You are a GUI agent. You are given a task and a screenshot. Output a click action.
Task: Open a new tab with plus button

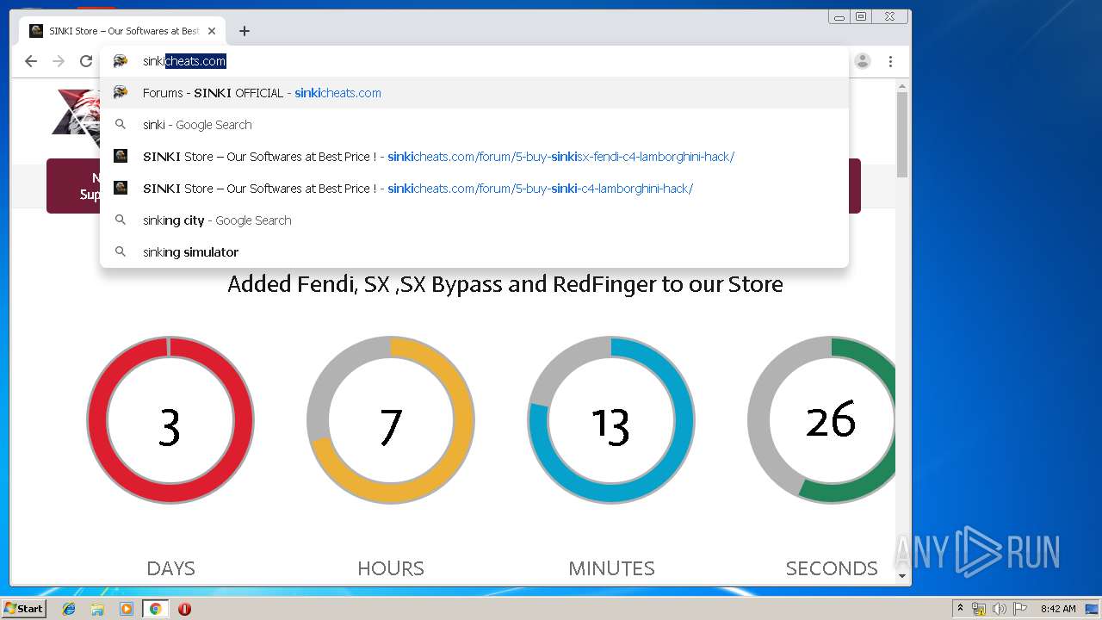pyautogui.click(x=245, y=31)
